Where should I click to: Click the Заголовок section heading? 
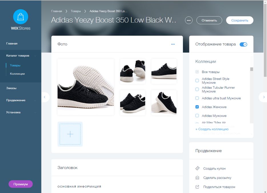click(x=67, y=168)
